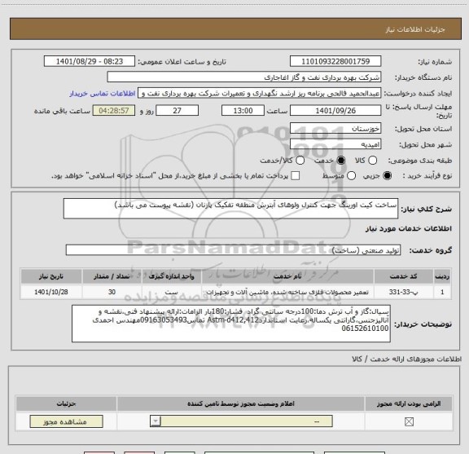Click the unit cell ست
Image resolution: width=469 pixels, height=454 pixels.
(172, 292)
